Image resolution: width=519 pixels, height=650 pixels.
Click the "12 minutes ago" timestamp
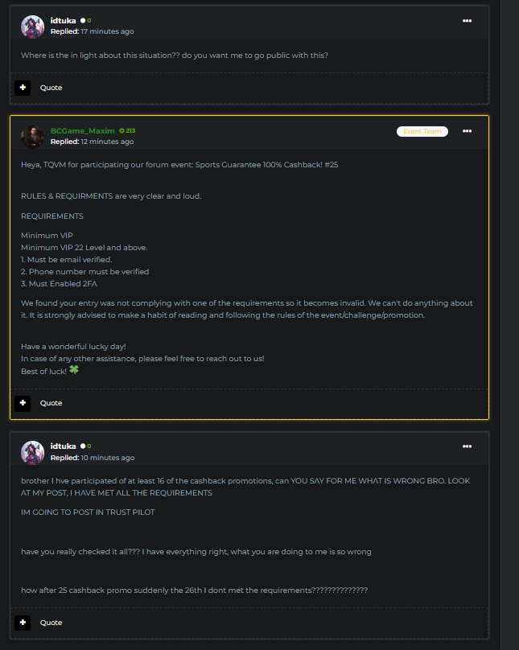pos(107,142)
